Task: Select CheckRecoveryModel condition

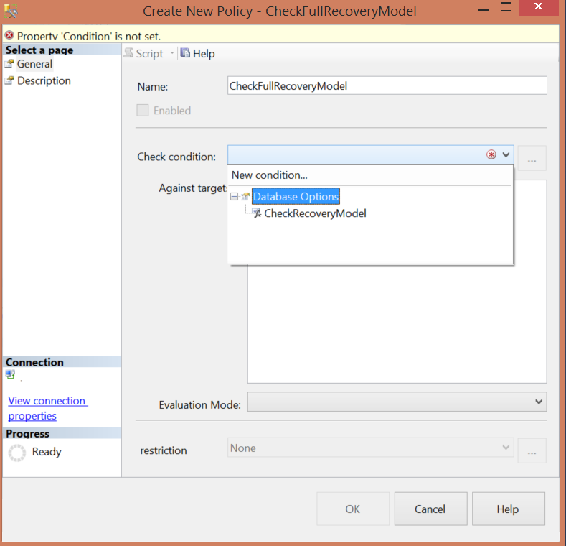Action: 315,213
